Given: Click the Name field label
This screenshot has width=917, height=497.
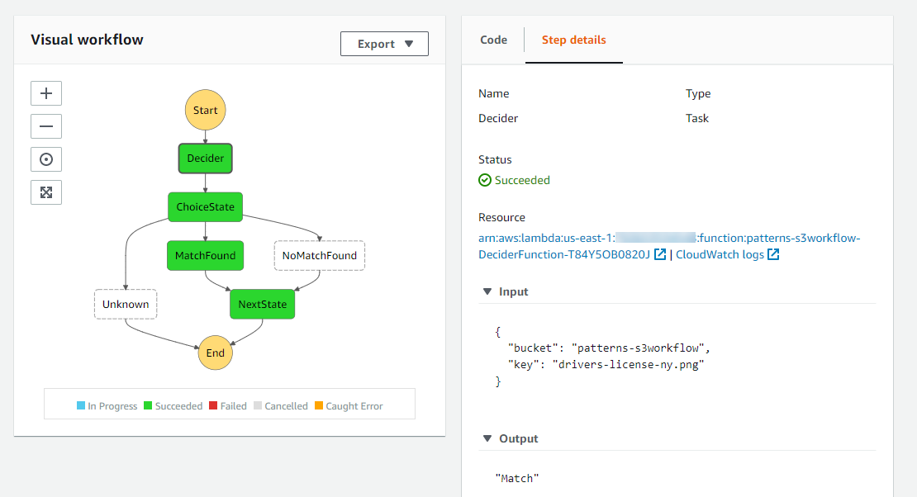Looking at the screenshot, I should coord(493,93).
